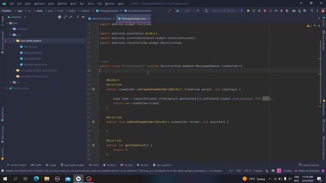Click the Sync Project with Gradle Files icon
The image size is (326, 183).
pos(294,11)
